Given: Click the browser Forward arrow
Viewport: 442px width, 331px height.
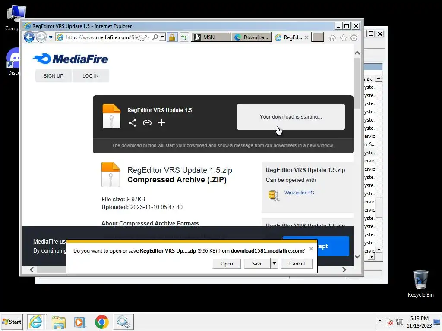Looking at the screenshot, I should click(x=41, y=37).
